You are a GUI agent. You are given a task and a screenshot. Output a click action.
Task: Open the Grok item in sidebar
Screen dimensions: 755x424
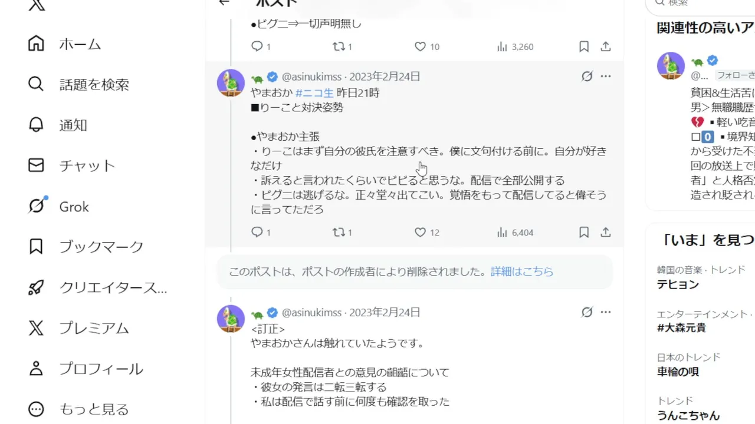pyautogui.click(x=74, y=207)
